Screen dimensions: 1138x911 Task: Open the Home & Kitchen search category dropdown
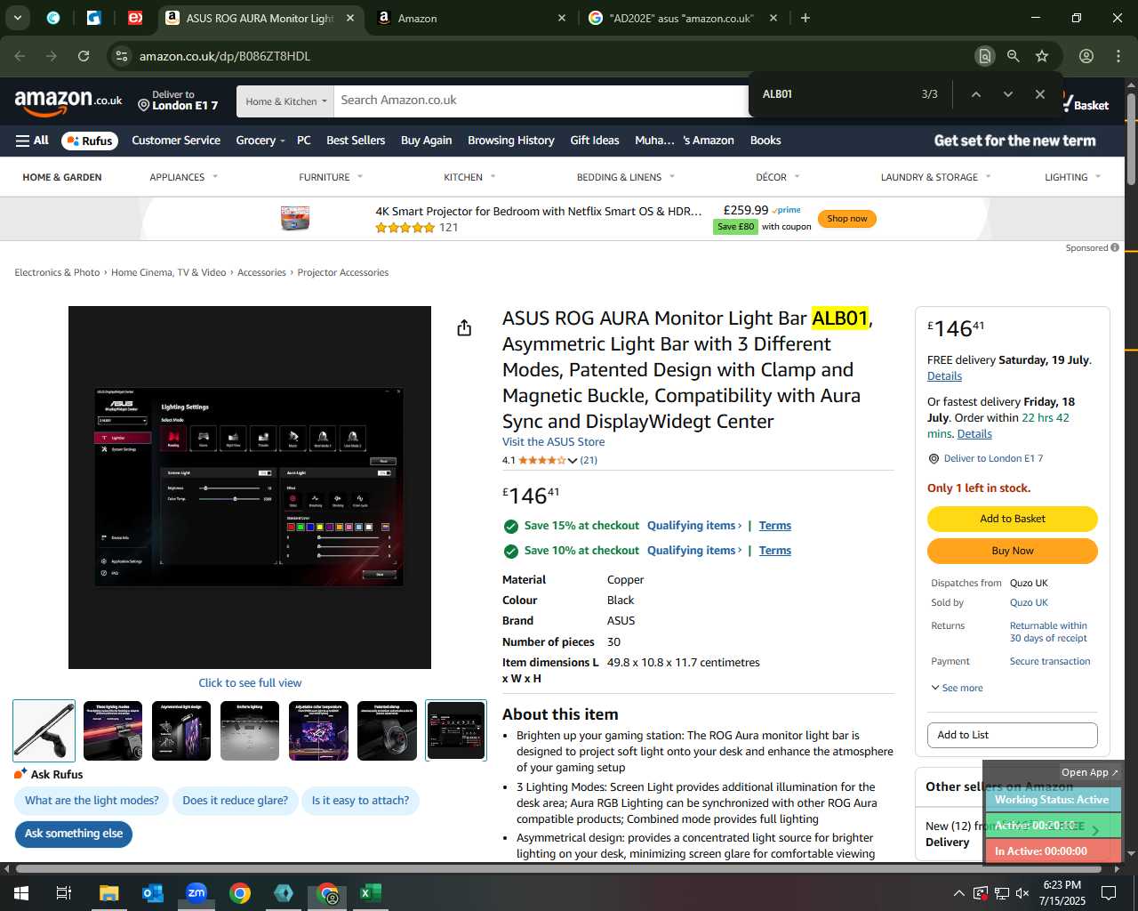pos(285,101)
